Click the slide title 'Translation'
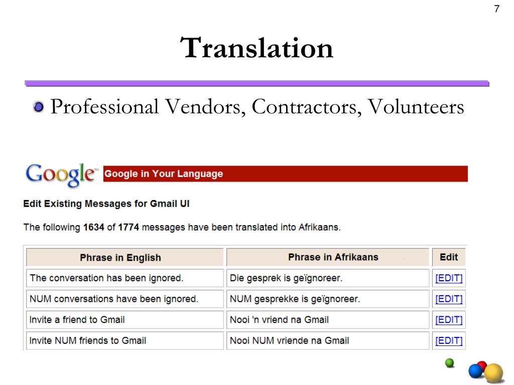This screenshot has height=385, width=514. (256, 48)
